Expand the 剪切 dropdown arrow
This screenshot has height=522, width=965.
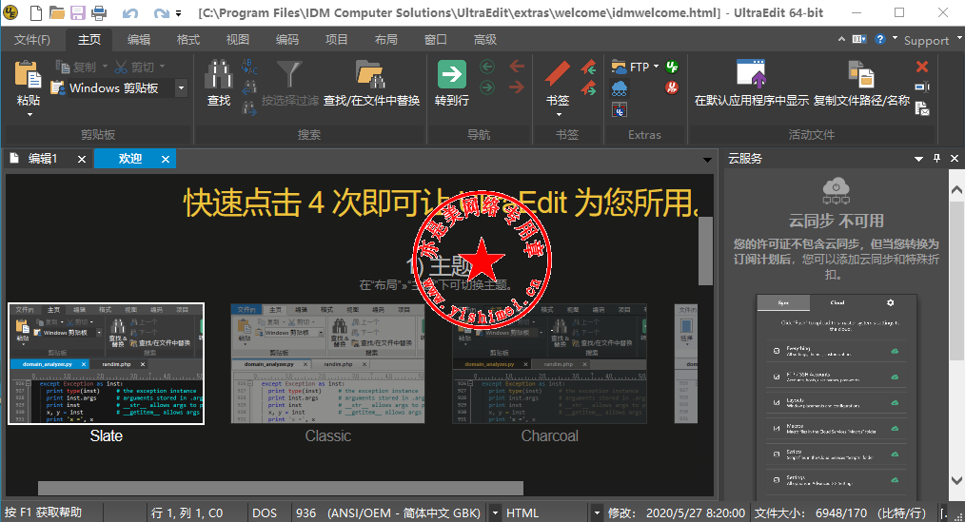(163, 67)
